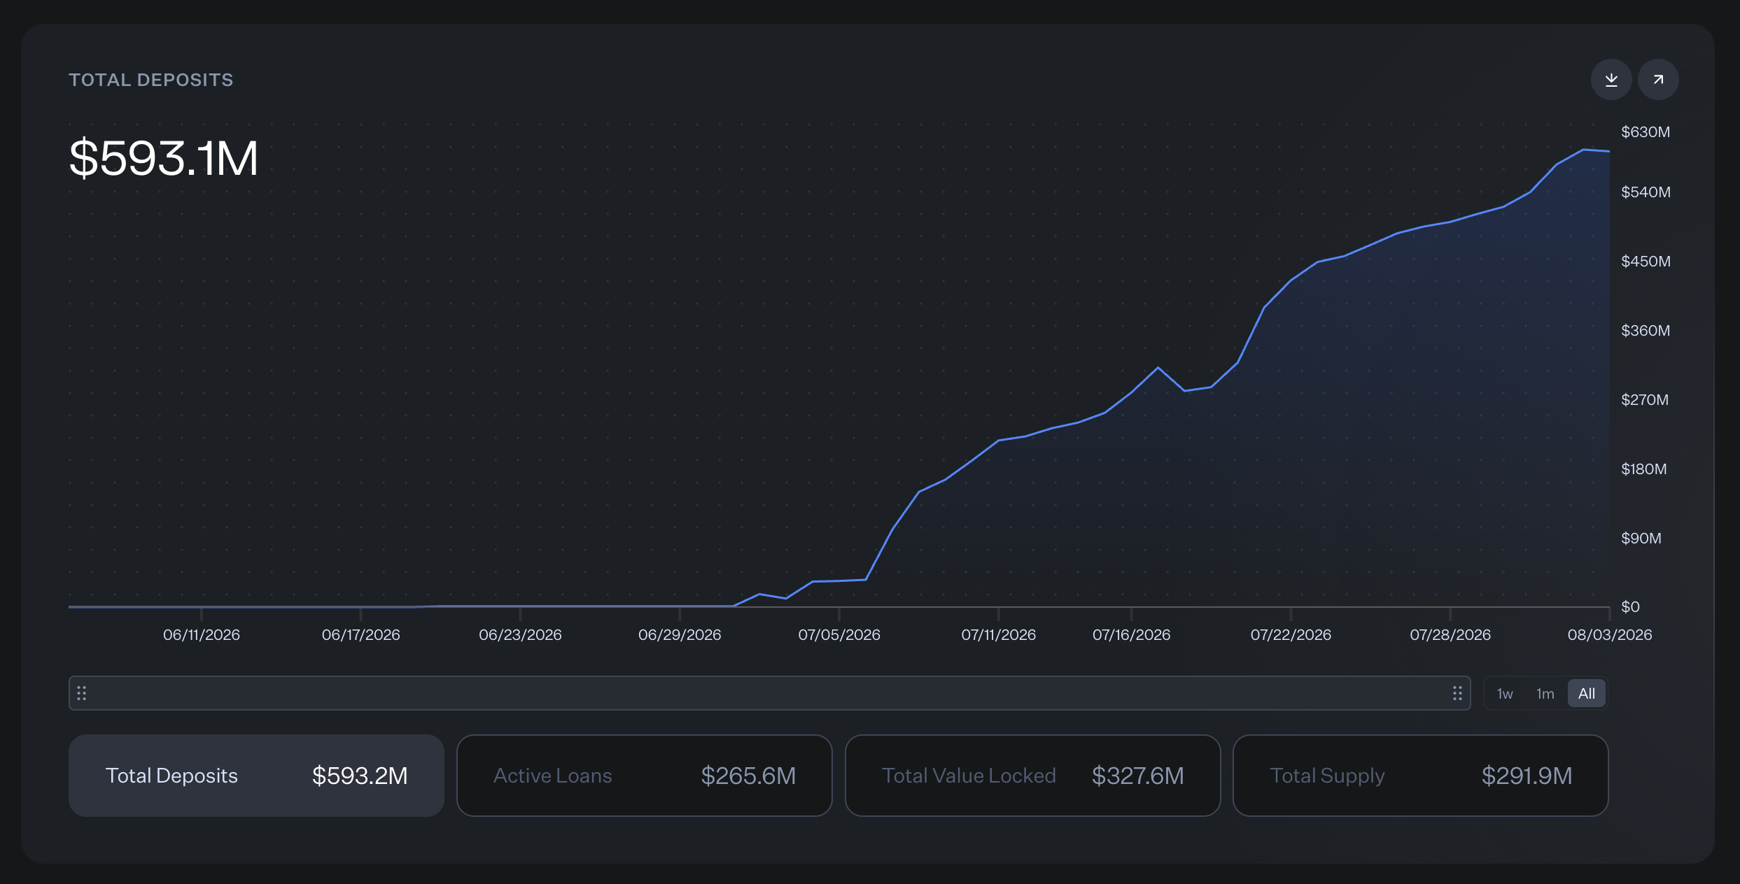Click the TOTAL DEPOSITS chart title
The height and width of the screenshot is (884, 1740).
point(151,80)
